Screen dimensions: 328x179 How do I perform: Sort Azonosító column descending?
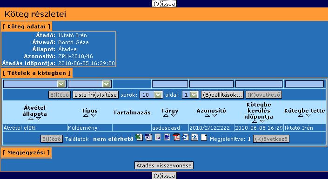pyautogui.click(x=214, y=116)
